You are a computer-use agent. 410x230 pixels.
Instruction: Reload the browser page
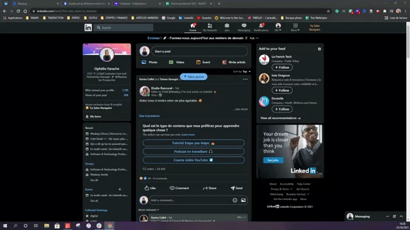click(19, 11)
